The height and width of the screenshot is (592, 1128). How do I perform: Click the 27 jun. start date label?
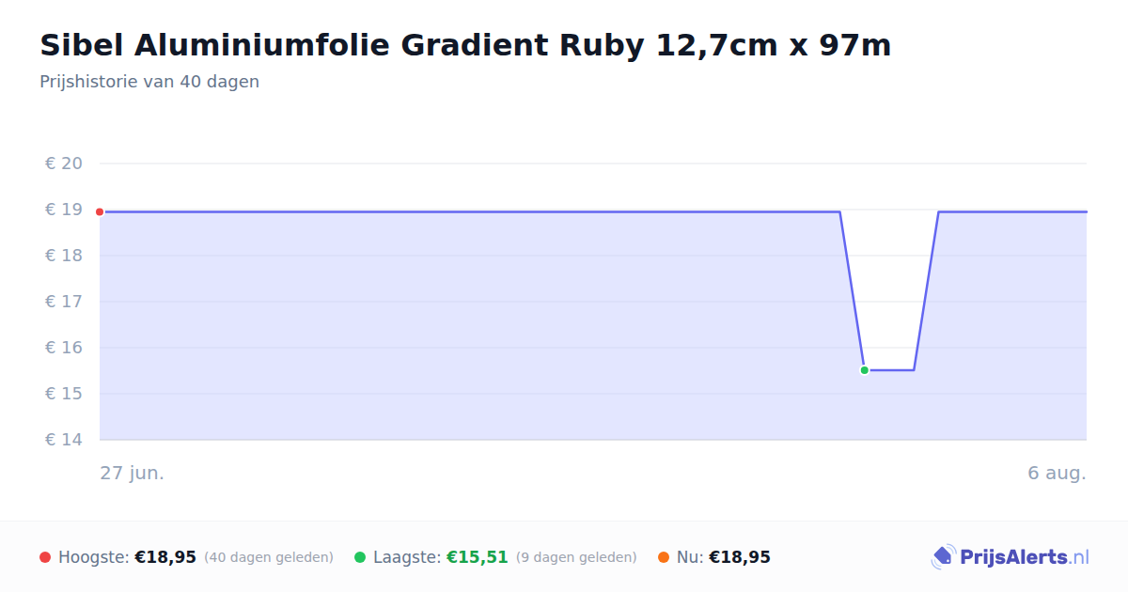pyautogui.click(x=133, y=473)
